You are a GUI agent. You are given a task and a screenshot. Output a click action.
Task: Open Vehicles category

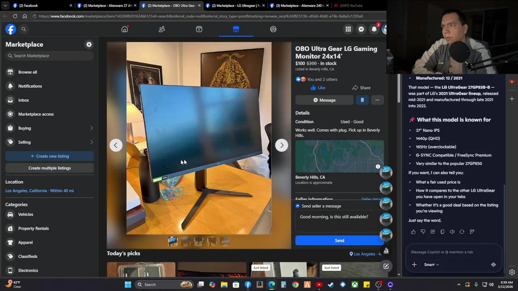point(49,215)
